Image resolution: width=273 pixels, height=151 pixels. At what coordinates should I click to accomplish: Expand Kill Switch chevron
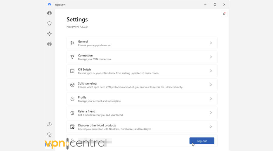(x=211, y=71)
